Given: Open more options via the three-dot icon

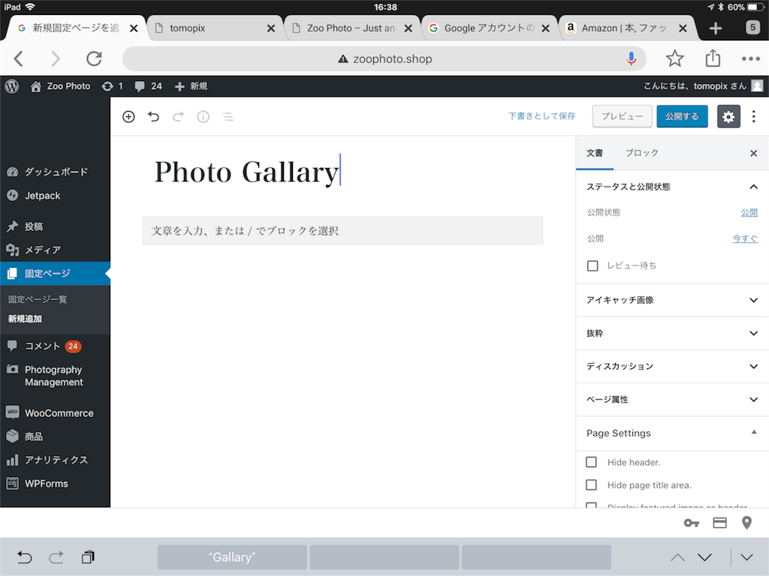Looking at the screenshot, I should 753,116.
